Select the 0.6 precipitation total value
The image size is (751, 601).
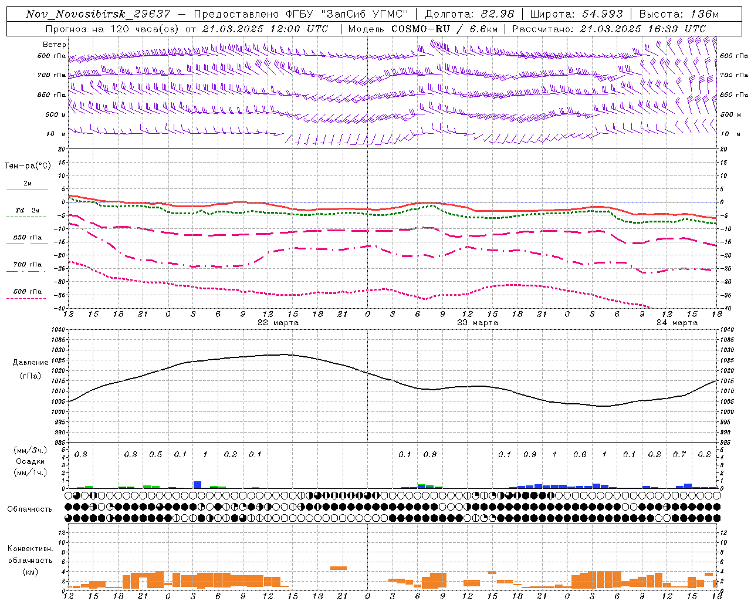pyautogui.click(x=580, y=455)
